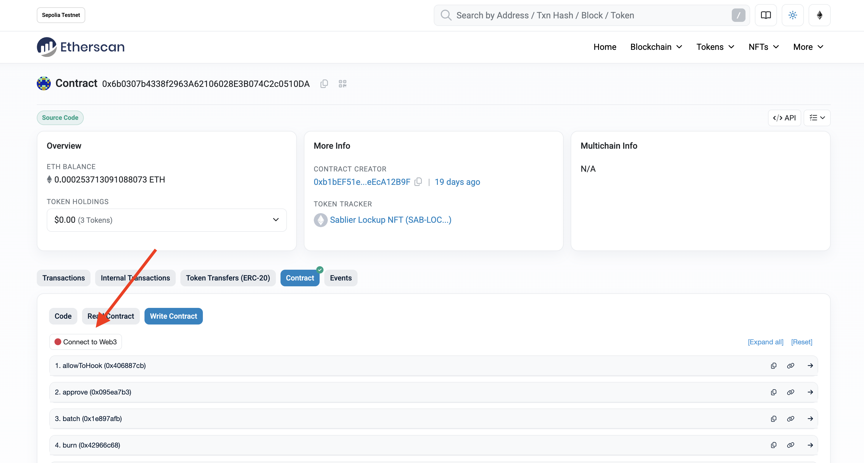Open the knowledge base book icon
The image size is (864, 463).
coord(766,15)
